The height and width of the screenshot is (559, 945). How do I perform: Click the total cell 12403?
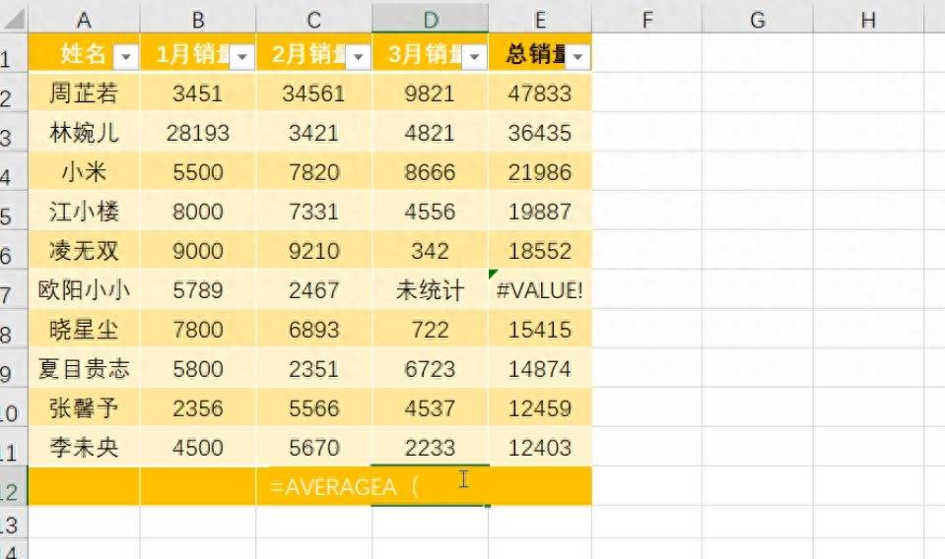point(540,448)
